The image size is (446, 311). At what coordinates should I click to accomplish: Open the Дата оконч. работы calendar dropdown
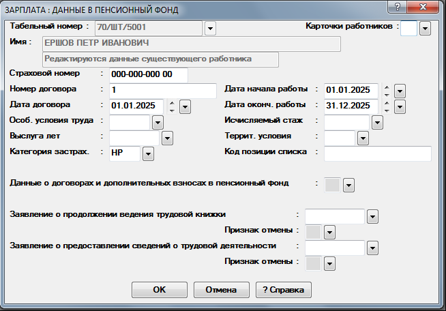[x=400, y=106]
